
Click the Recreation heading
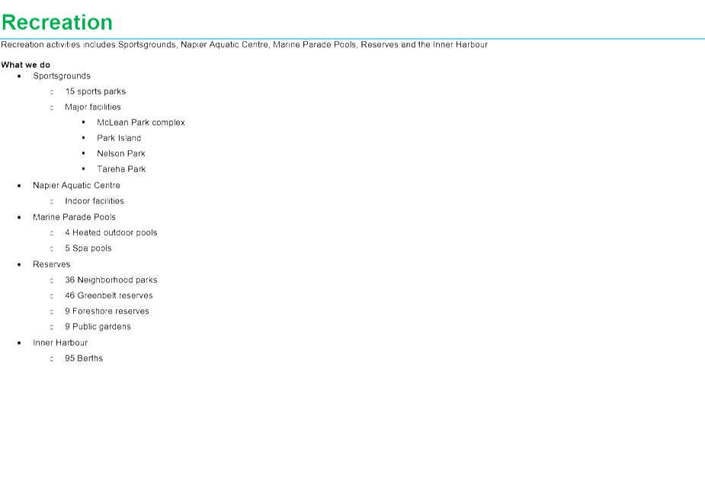tap(57, 23)
